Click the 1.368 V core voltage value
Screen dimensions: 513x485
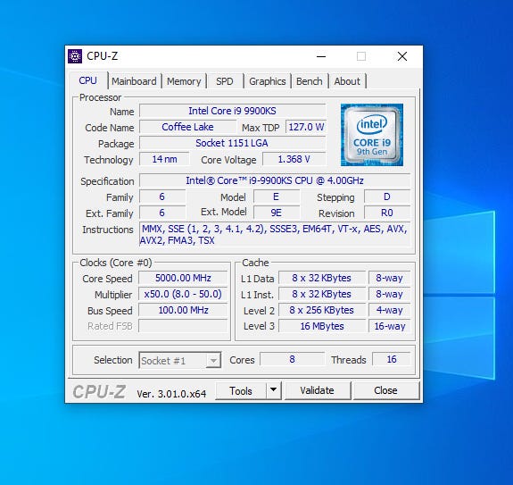(294, 159)
